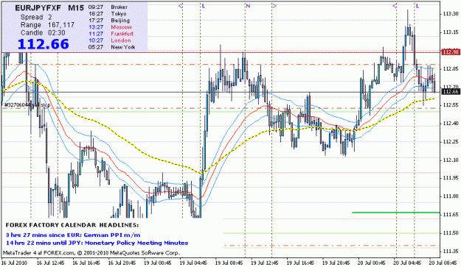Click the 19 Jul 08:45 time label
The image size is (461, 267).
pyautogui.click(x=229, y=263)
